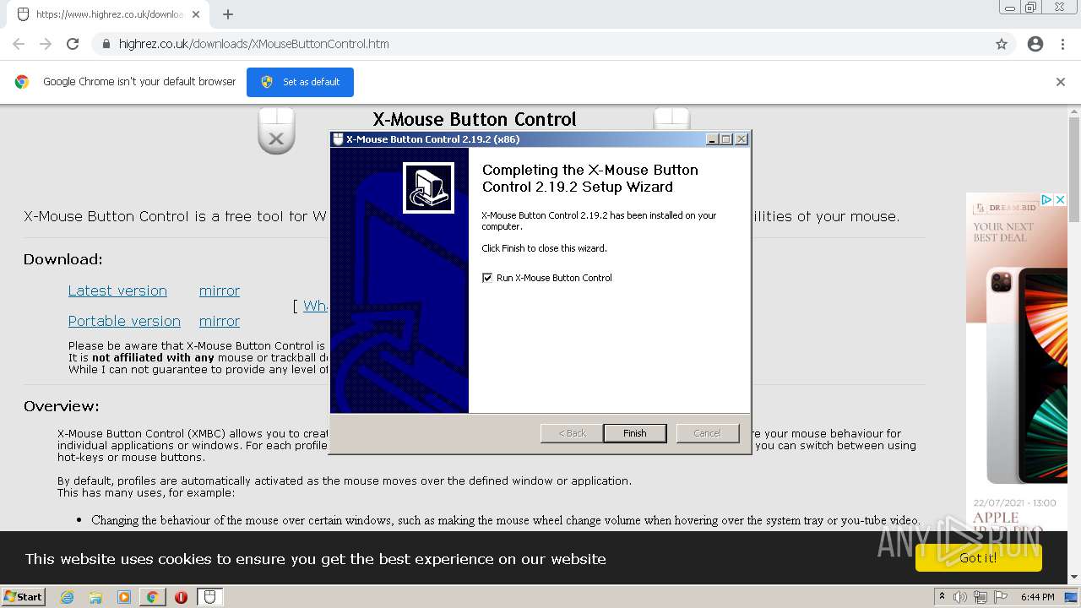Reload the page in Chrome
This screenshot has width=1081, height=608.
pyautogui.click(x=73, y=44)
